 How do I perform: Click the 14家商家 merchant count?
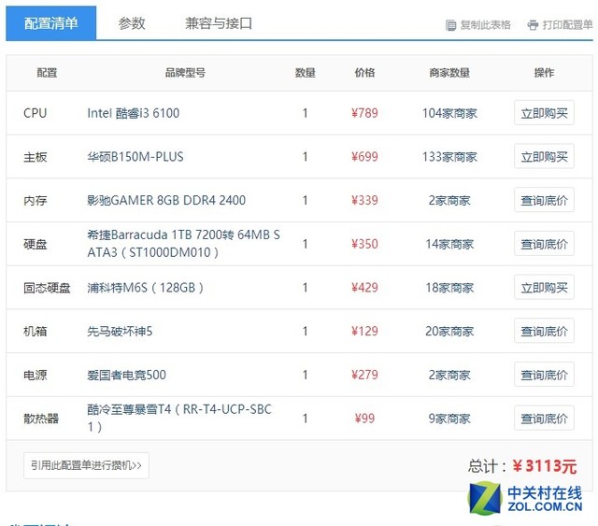449,244
